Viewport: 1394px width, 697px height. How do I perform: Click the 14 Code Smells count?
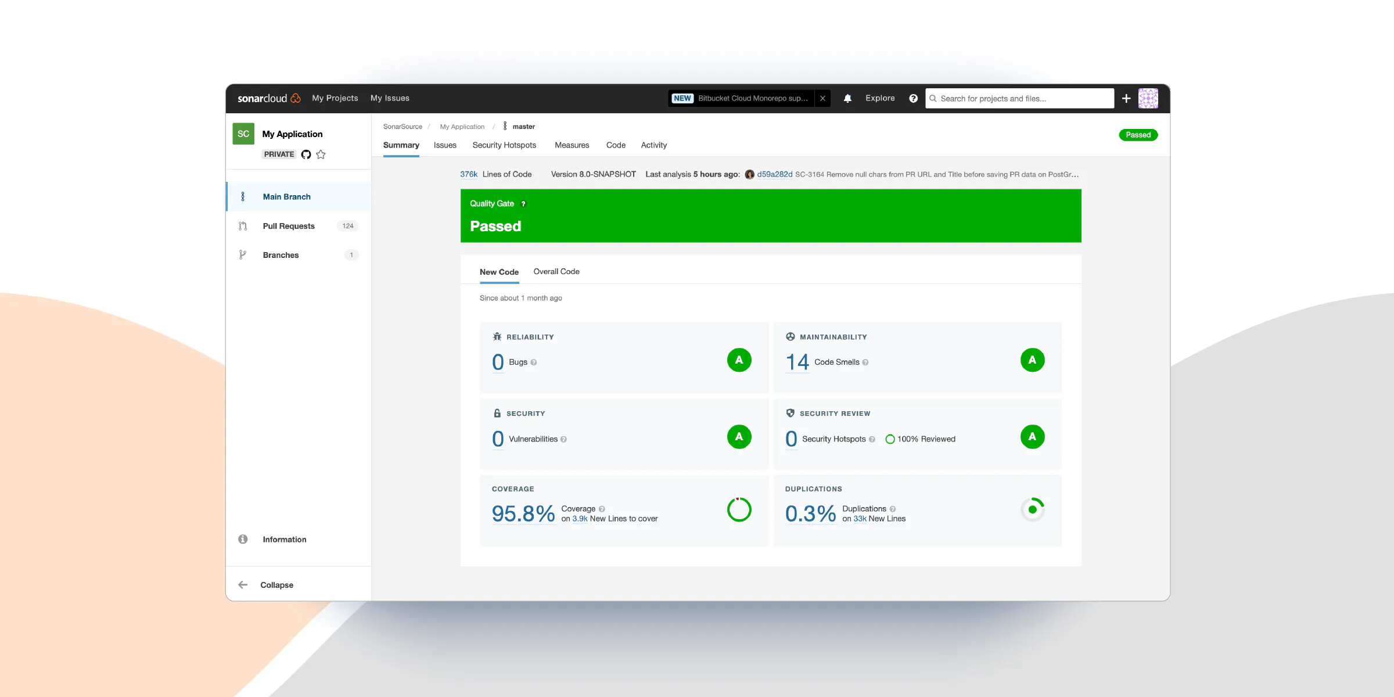[x=797, y=362]
